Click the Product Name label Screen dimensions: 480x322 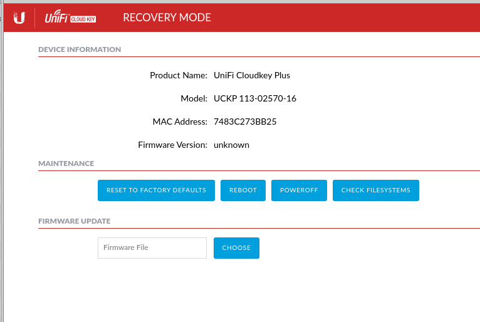coord(179,75)
